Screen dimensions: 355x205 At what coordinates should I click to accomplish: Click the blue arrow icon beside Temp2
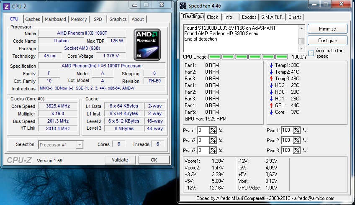(x=271, y=72)
